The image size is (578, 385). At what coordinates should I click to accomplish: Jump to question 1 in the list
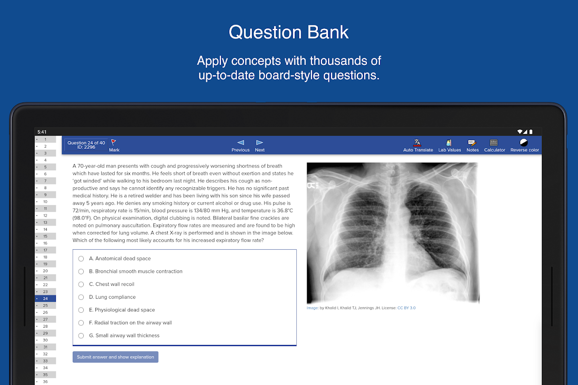(x=45, y=139)
